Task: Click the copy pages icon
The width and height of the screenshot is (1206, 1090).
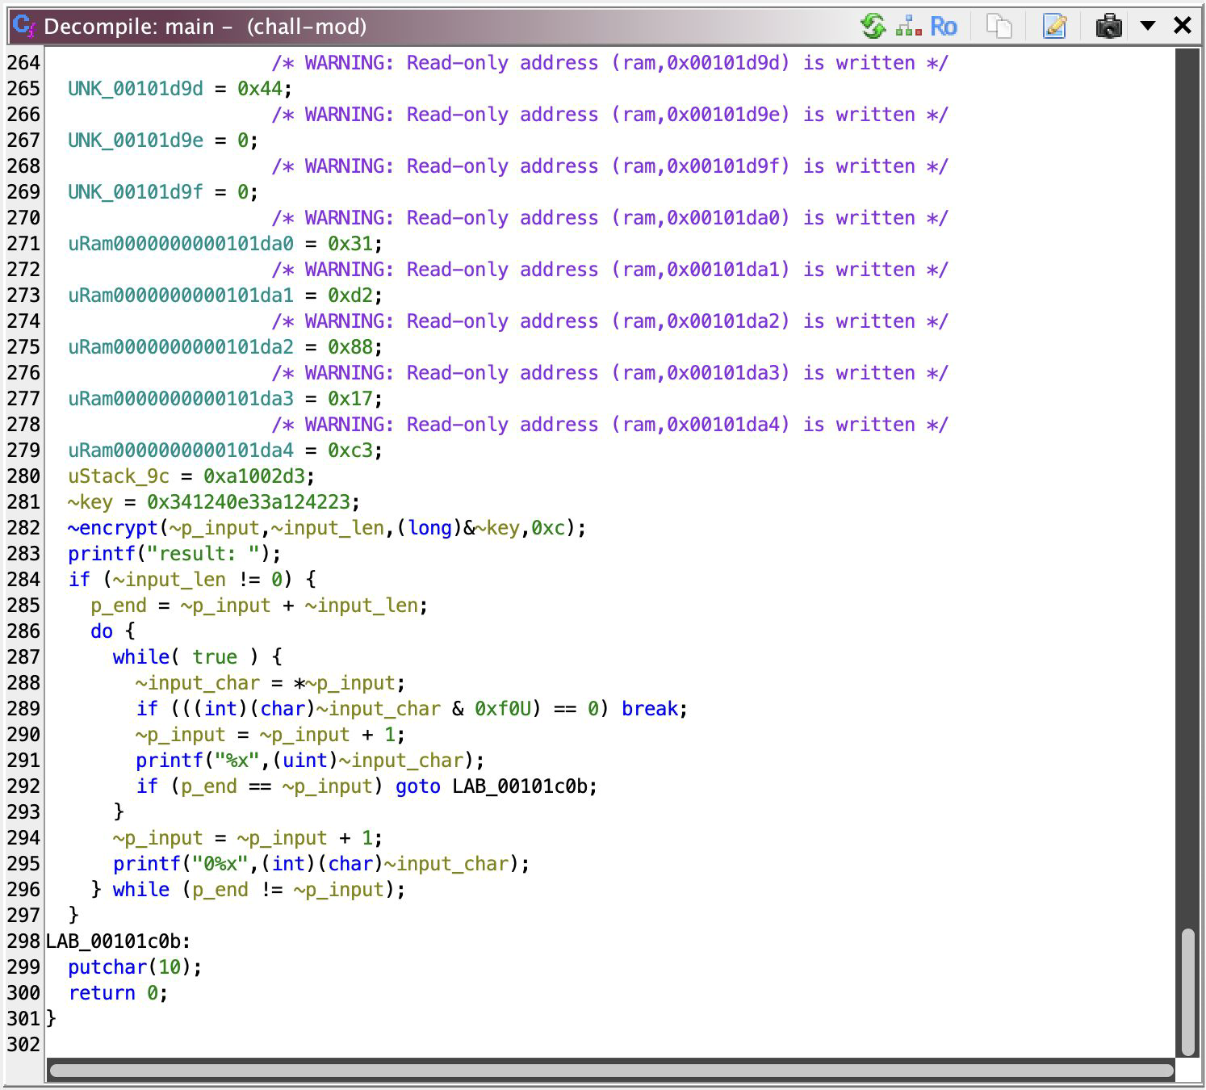Action: tap(999, 26)
